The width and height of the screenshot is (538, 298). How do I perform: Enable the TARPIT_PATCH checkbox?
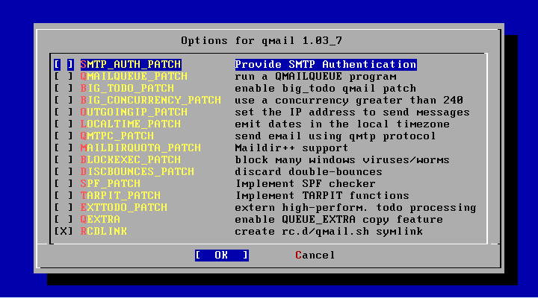point(64,195)
